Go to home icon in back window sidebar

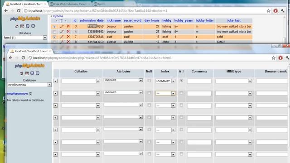(17, 26)
